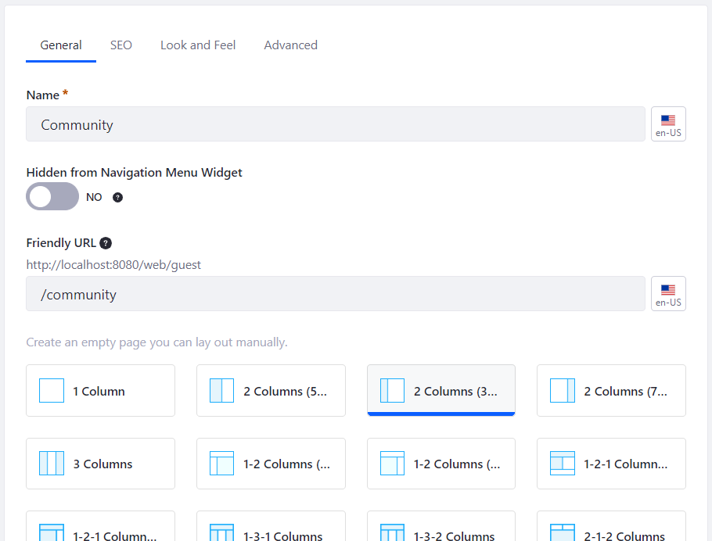Screen dimensions: 712x541
Task: Click the 2 Columns (7... layout icon
Action: tap(563, 391)
